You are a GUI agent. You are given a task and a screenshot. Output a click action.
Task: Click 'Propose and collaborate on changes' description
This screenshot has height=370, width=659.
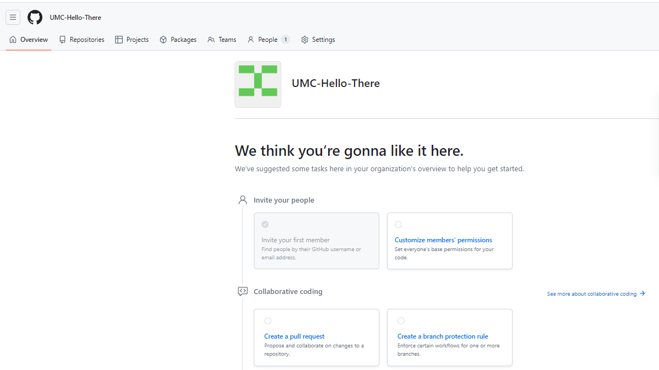[x=314, y=350]
